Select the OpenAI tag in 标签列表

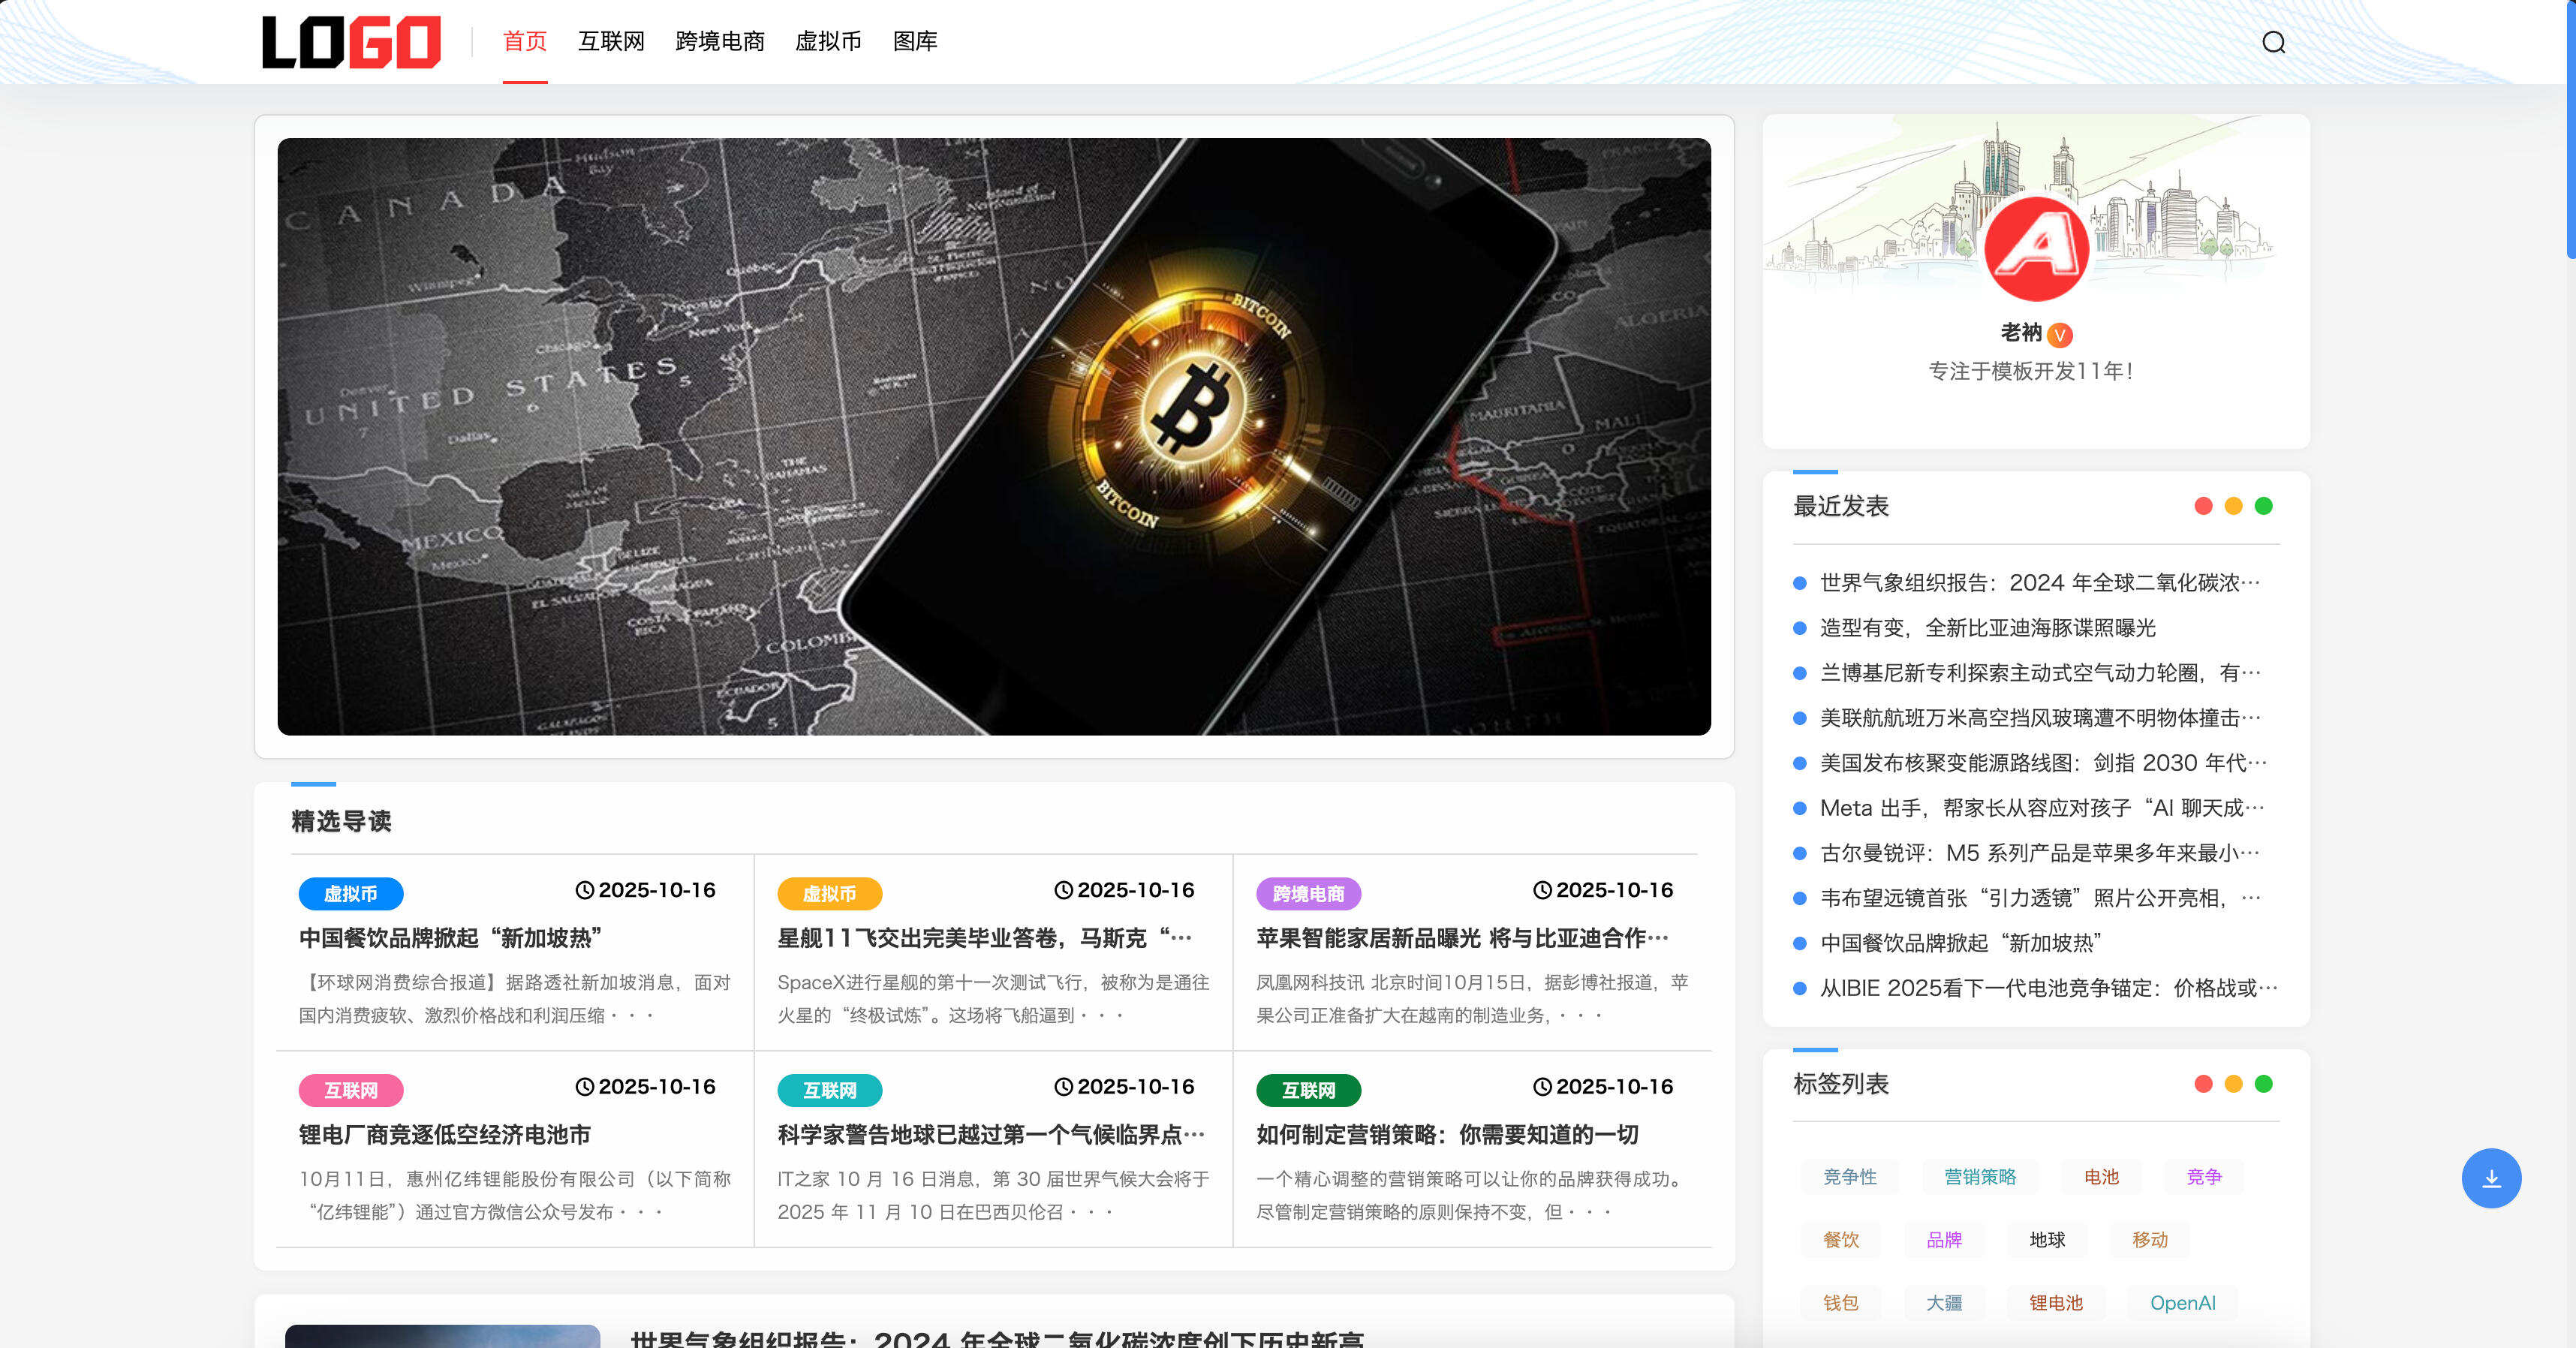pos(2184,1302)
